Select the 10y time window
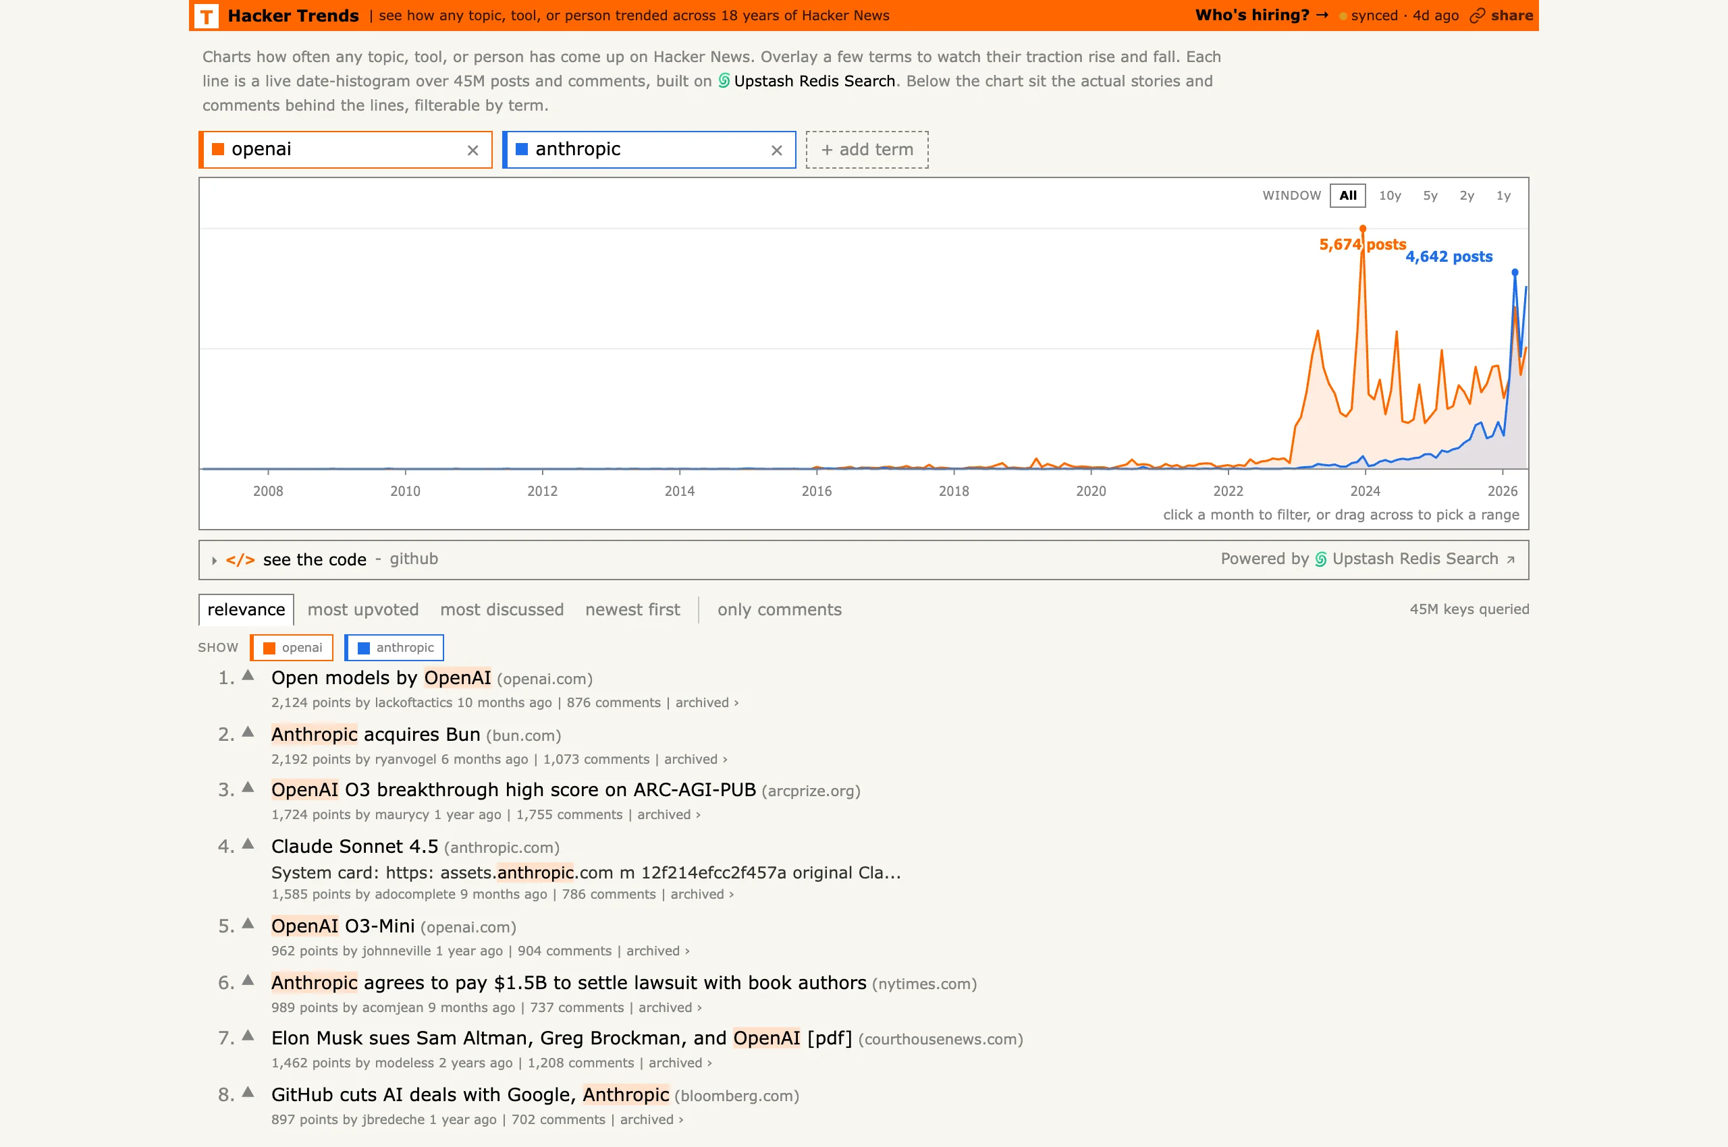1728x1147 pixels. [1390, 195]
